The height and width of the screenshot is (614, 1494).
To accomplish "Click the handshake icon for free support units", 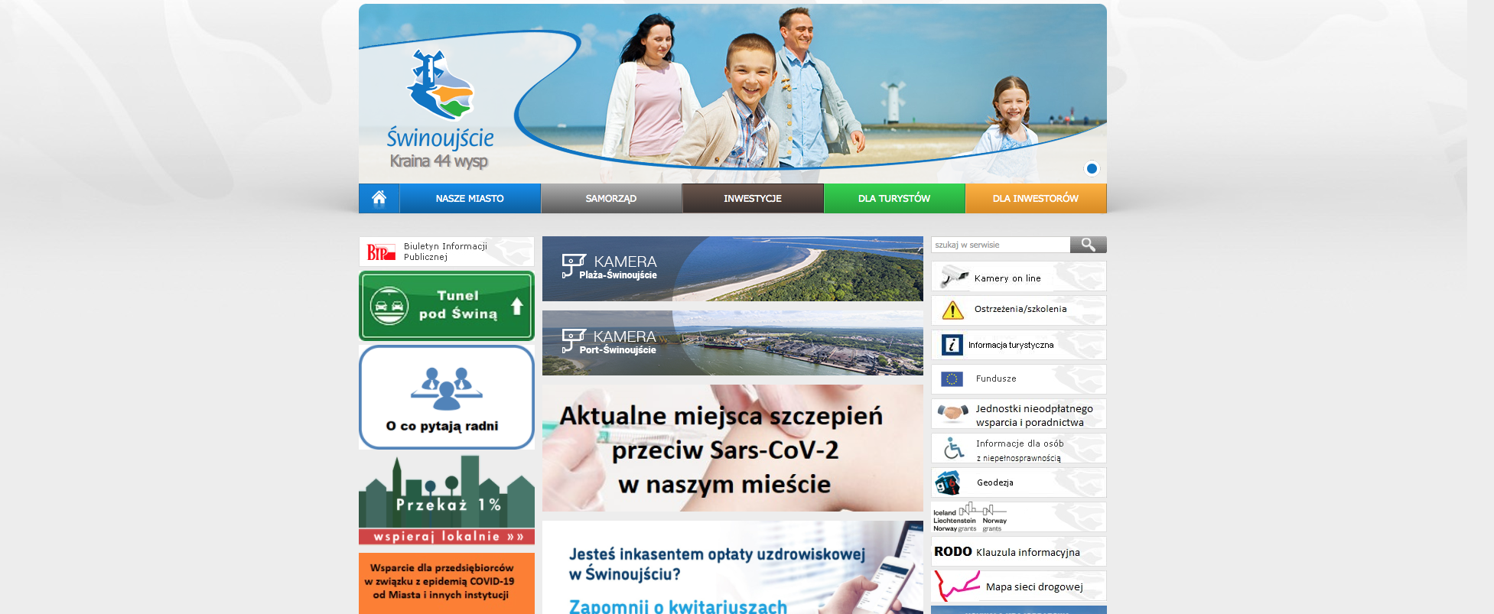I will [x=952, y=414].
